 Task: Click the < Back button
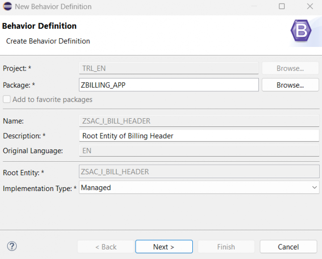tap(106, 247)
